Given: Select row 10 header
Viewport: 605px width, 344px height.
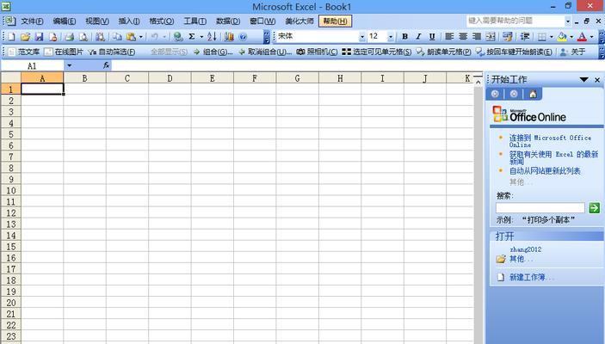Looking at the screenshot, I should pos(11,191).
